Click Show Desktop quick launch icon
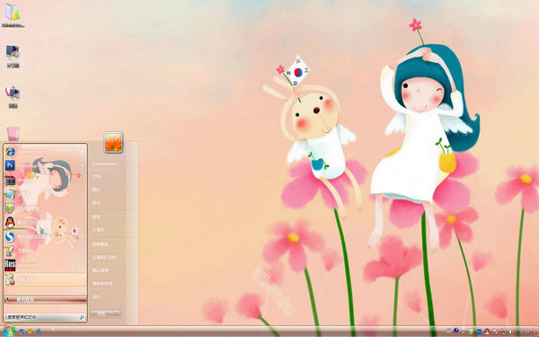Screen dimensions: 539x337 (x=22, y=332)
